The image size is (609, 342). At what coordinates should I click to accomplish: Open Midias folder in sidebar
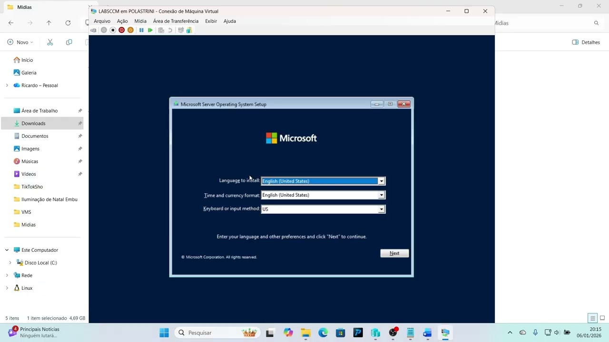tap(29, 225)
